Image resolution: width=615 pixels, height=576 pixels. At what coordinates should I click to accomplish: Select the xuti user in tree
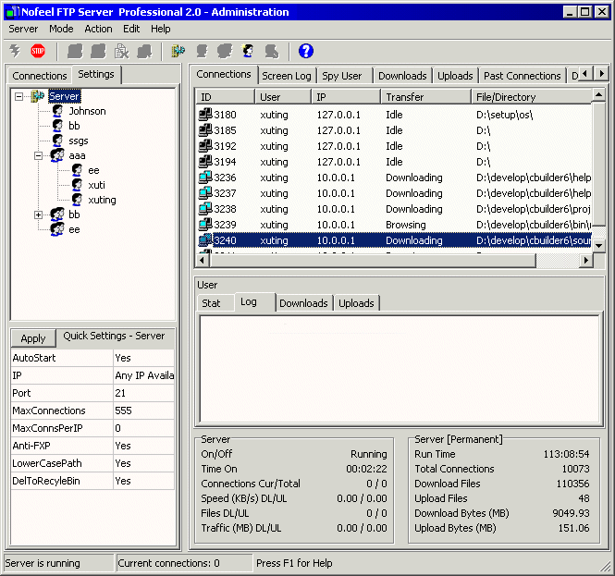point(96,185)
